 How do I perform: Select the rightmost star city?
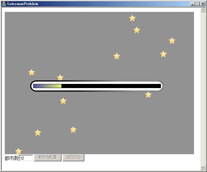pyautogui.click(x=172, y=41)
